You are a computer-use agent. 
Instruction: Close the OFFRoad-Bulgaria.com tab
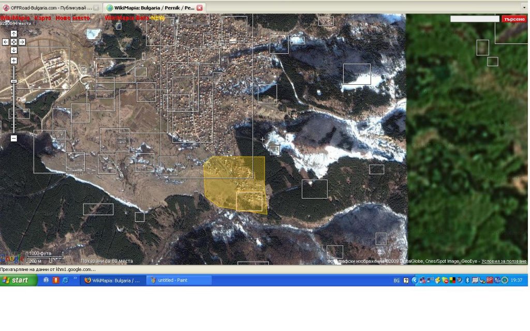96,8
